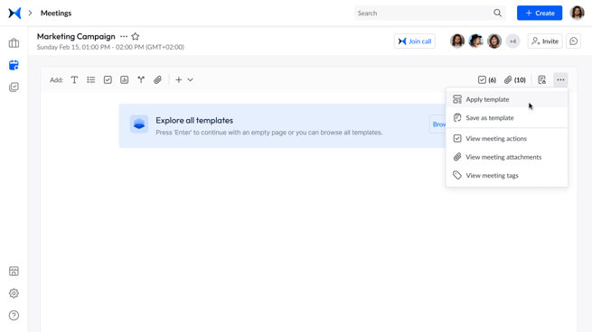
Task: Click the third participant avatar
Action: (494, 41)
